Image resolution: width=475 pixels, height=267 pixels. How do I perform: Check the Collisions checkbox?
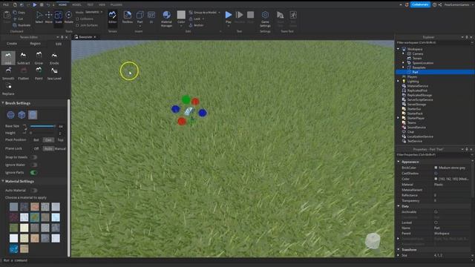coord(77,19)
